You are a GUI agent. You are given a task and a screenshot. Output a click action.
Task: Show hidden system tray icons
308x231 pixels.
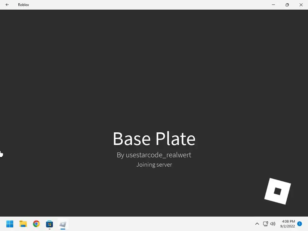coord(257,224)
